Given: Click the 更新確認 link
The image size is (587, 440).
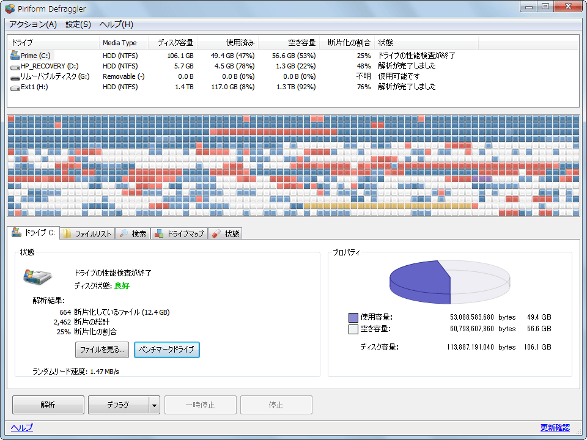Looking at the screenshot, I should pos(555,428).
